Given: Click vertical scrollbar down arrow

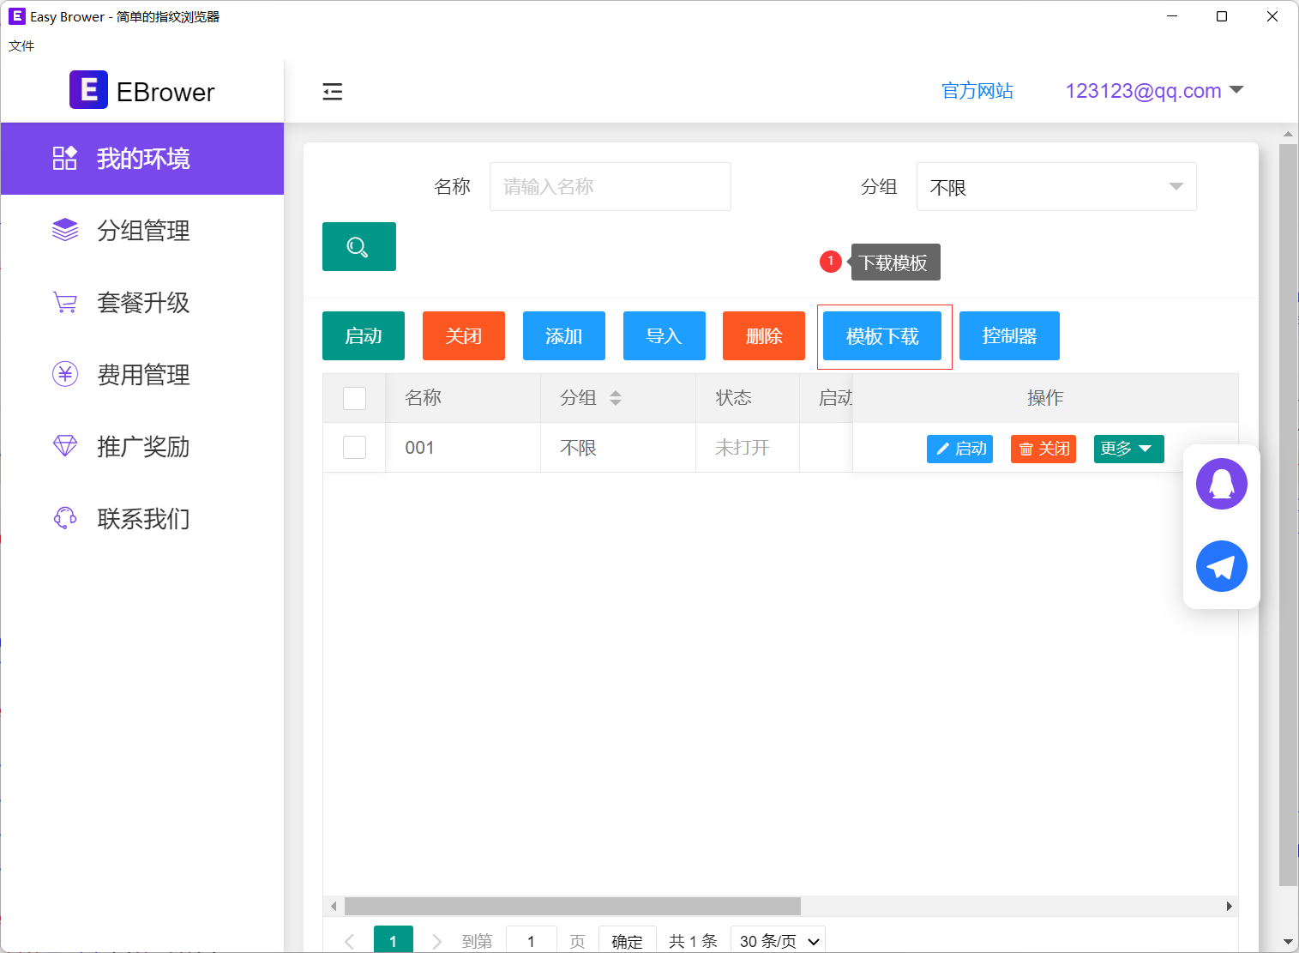Looking at the screenshot, I should coord(1288,942).
